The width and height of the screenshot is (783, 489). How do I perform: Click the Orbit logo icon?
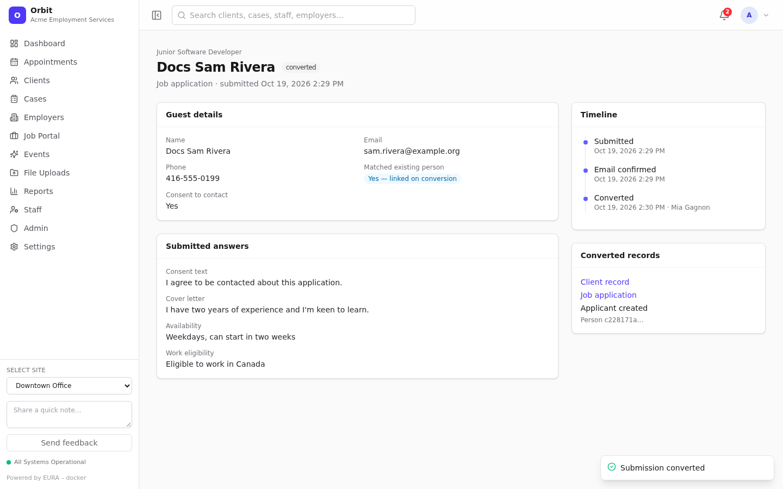(x=17, y=15)
